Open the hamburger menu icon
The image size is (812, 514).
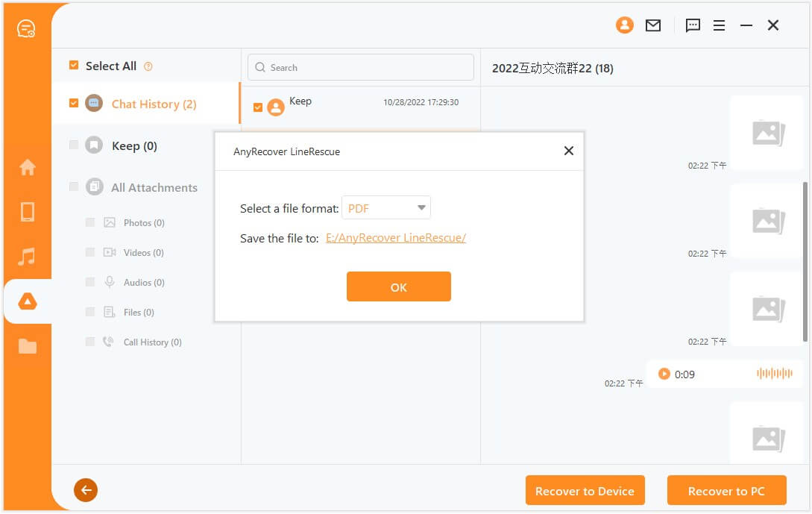pos(719,25)
